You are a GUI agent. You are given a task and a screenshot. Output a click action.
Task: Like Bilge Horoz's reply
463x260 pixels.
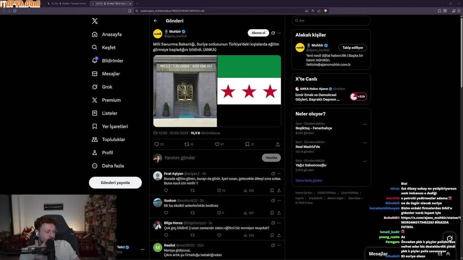coord(219,235)
